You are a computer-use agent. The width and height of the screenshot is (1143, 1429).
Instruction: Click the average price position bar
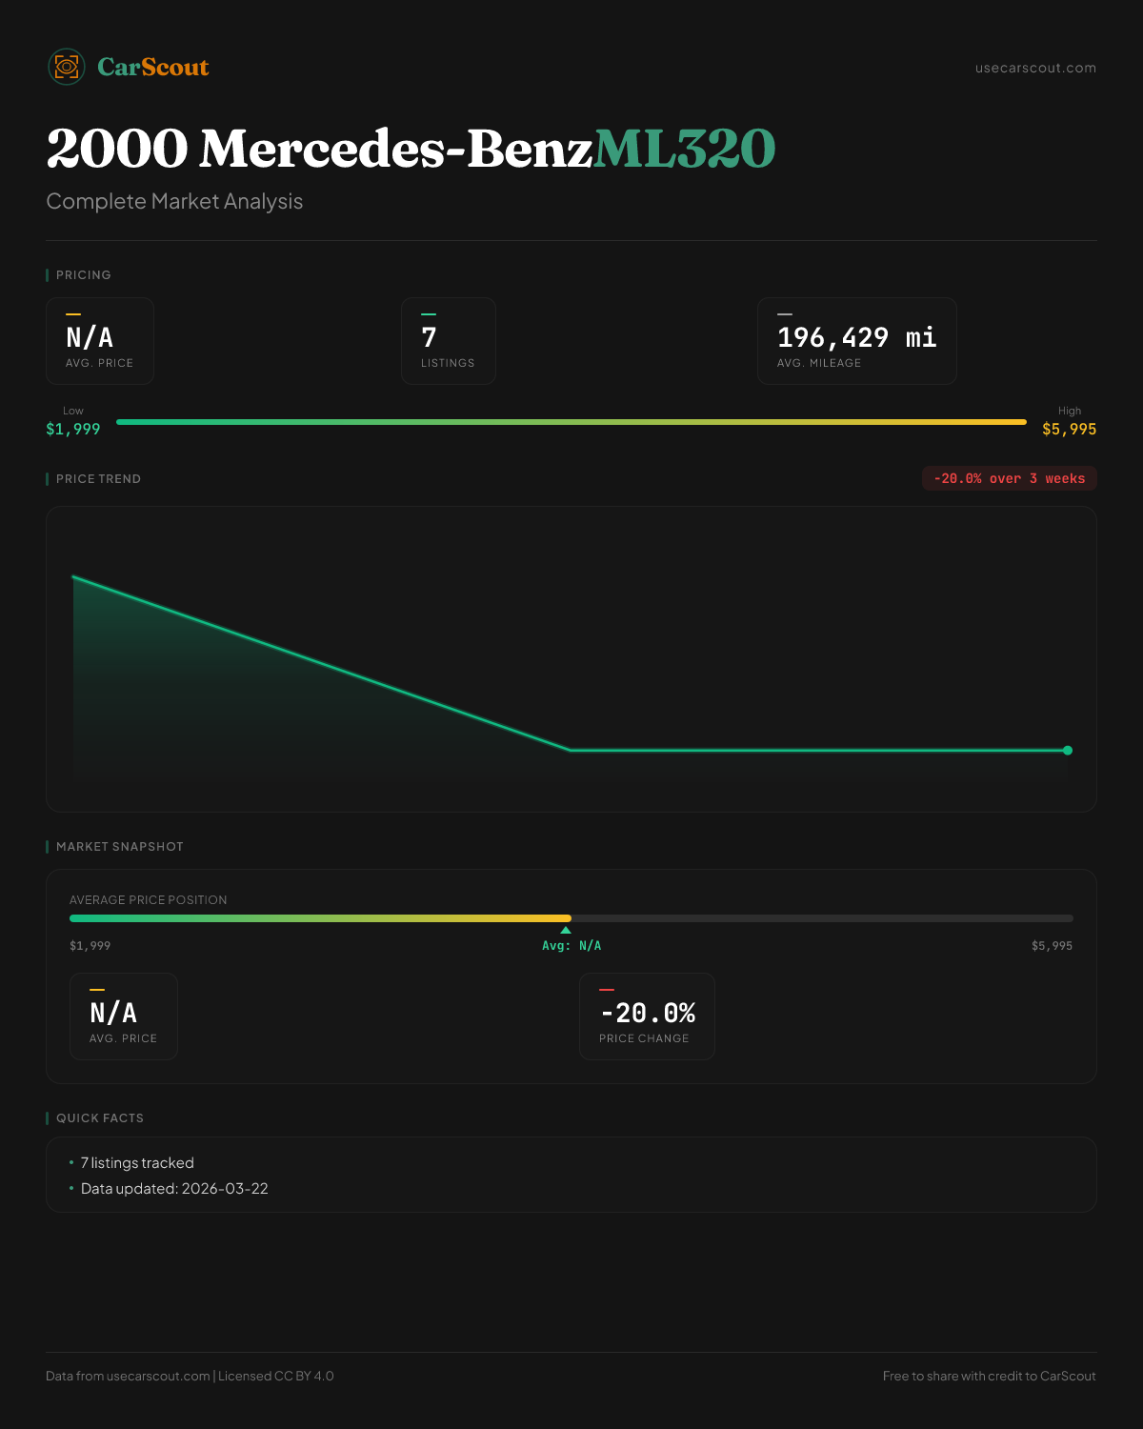(571, 918)
